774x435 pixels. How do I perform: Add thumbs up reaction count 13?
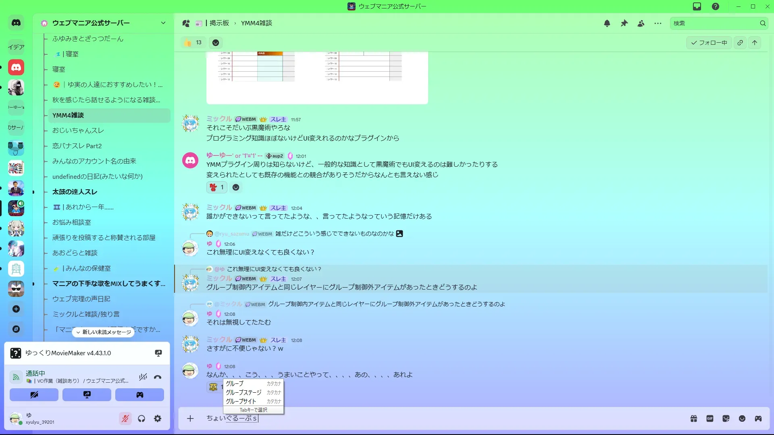click(x=193, y=43)
